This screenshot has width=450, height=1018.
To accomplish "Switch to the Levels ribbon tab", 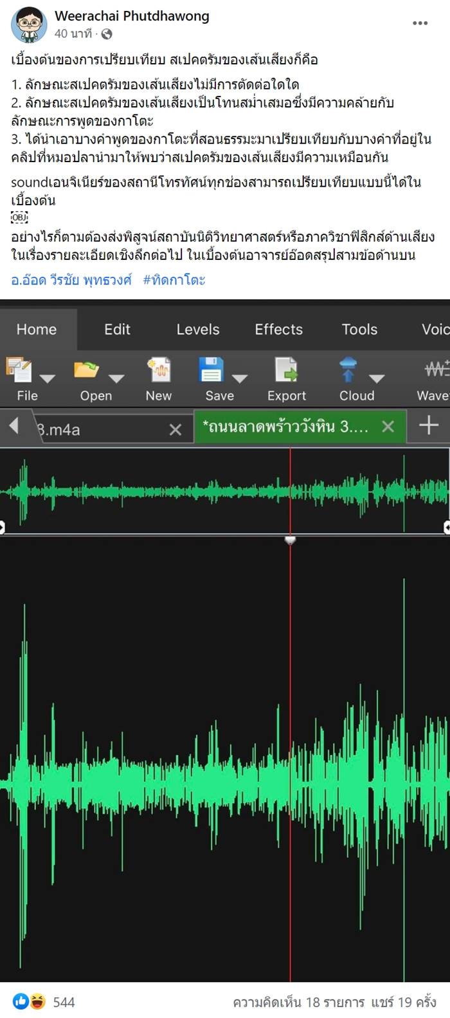I will click(x=198, y=329).
